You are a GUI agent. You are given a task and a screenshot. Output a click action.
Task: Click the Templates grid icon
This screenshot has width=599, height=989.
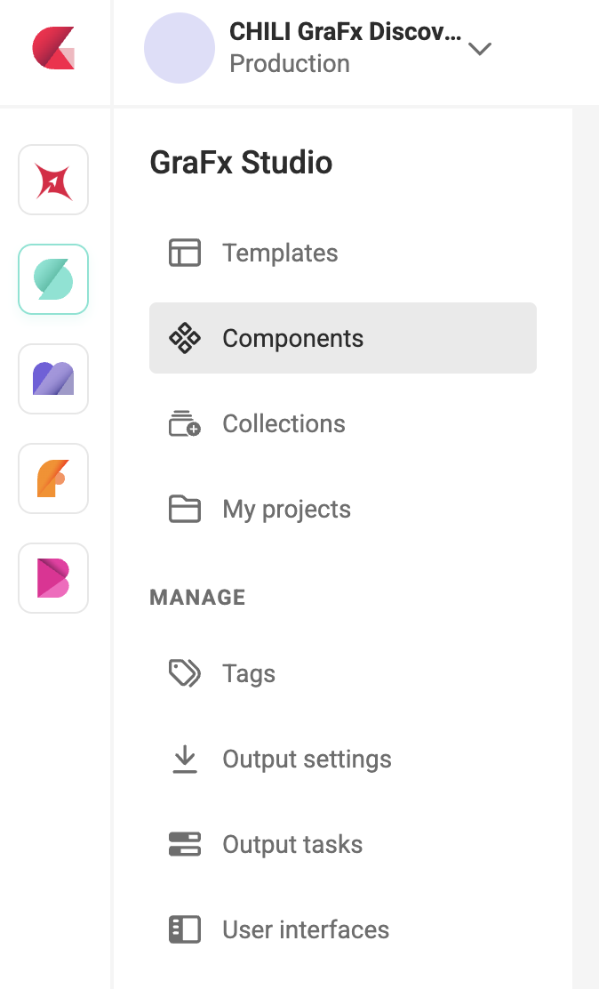click(x=185, y=253)
